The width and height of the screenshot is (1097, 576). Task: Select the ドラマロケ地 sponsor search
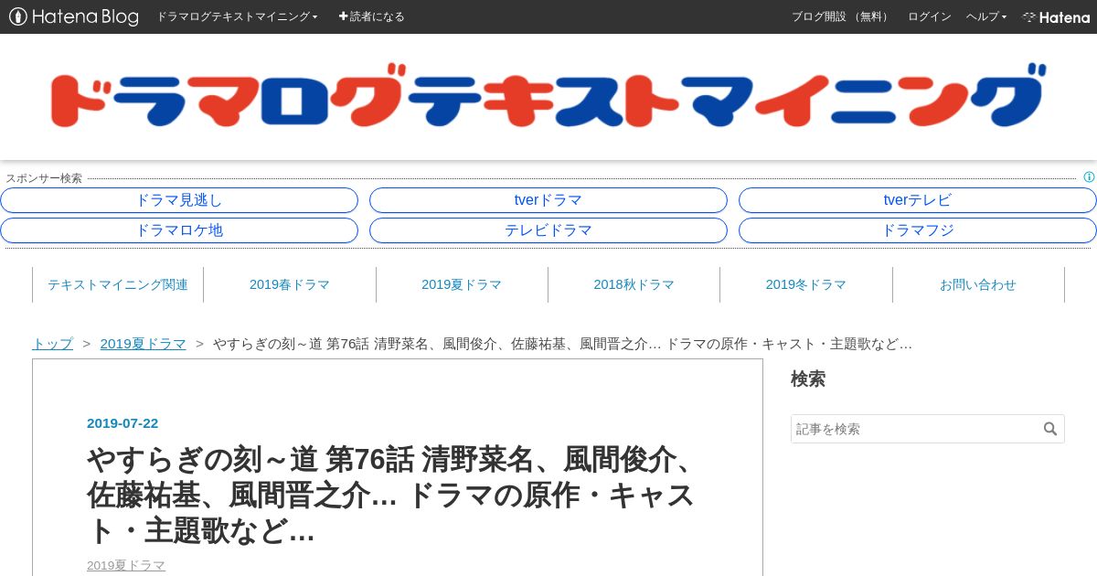(179, 230)
